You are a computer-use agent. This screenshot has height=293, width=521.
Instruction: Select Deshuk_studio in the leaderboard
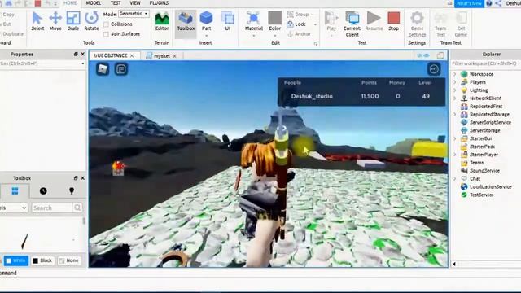coord(312,96)
